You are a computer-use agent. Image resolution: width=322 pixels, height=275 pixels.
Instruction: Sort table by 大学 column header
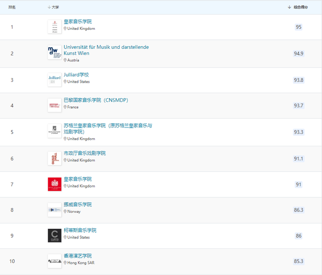click(x=53, y=7)
